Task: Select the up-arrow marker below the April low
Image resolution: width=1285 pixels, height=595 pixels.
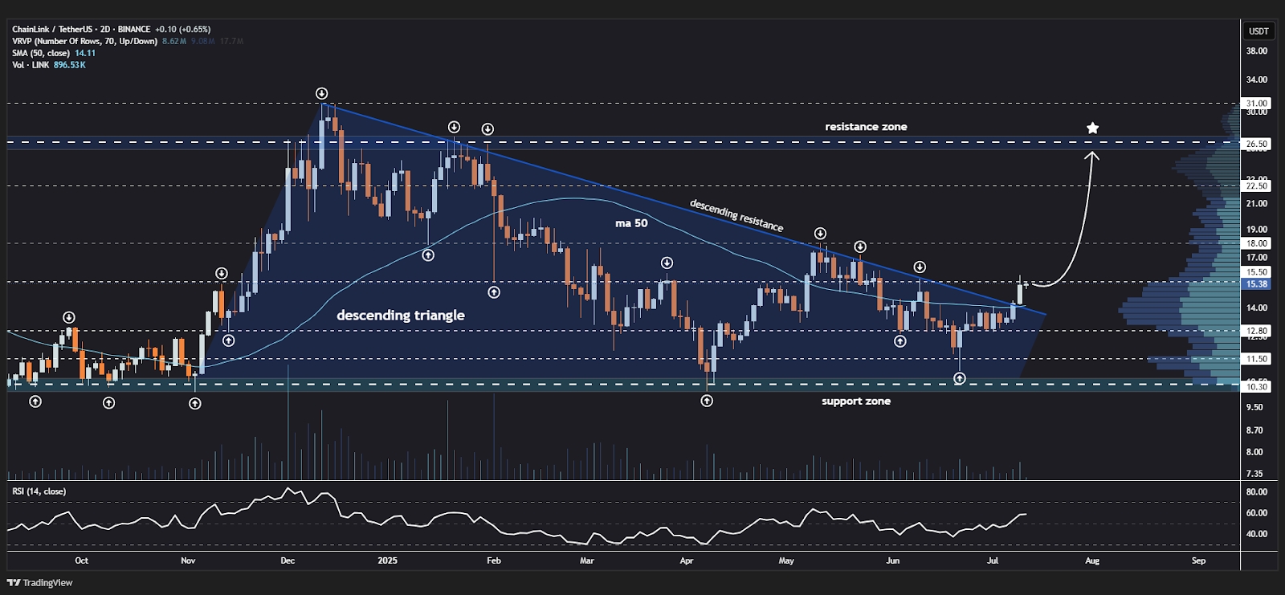Action: [707, 401]
